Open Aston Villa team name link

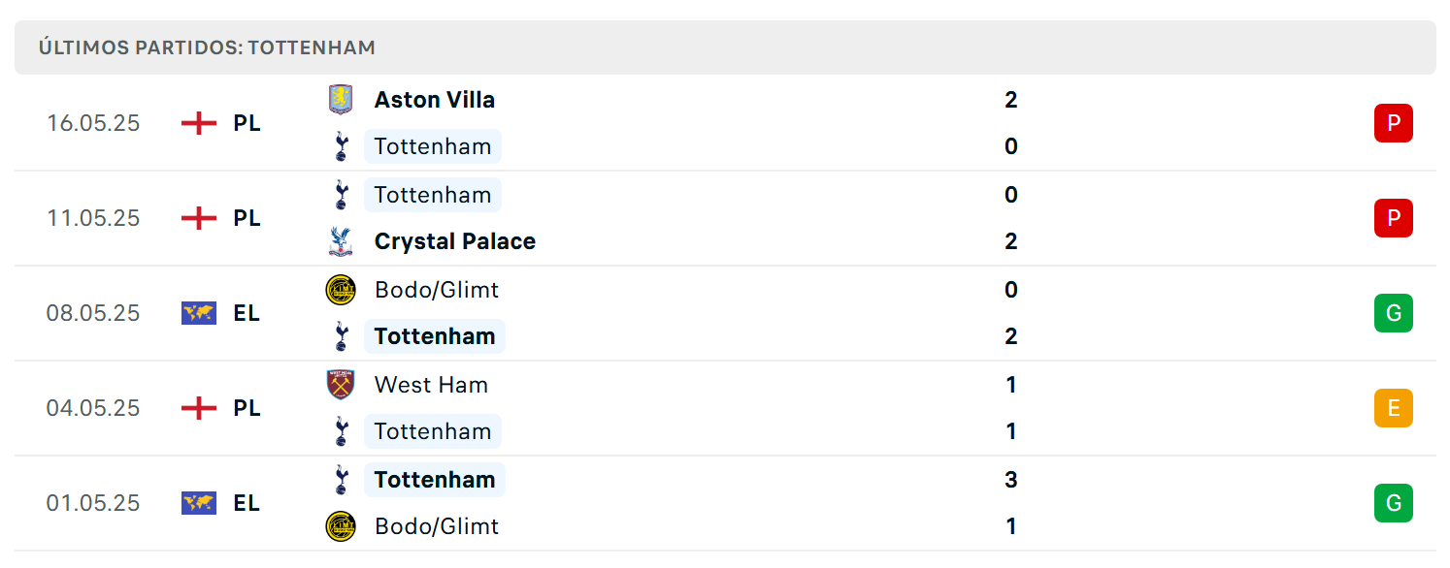[x=435, y=100]
